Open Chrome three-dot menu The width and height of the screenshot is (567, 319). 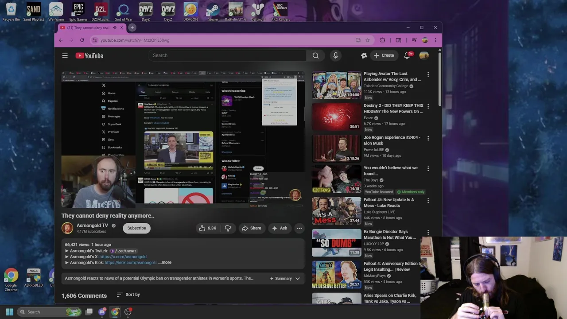pos(435,40)
